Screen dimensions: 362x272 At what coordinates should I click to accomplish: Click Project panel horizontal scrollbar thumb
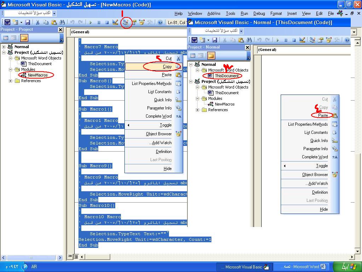click(31, 257)
